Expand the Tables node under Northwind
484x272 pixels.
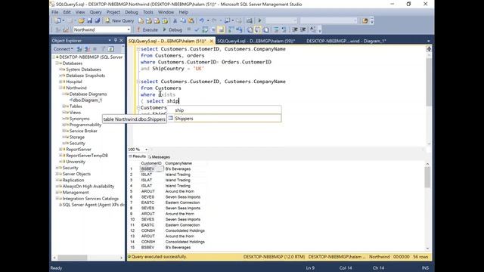[64, 107]
